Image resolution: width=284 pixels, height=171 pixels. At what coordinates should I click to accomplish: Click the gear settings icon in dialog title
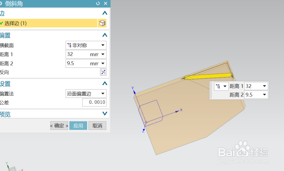[x=1, y=3]
